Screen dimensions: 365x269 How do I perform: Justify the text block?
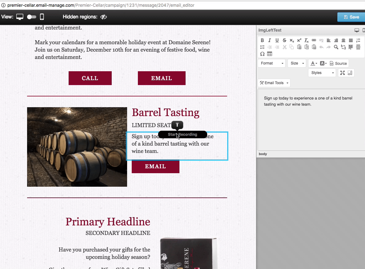pos(351,40)
